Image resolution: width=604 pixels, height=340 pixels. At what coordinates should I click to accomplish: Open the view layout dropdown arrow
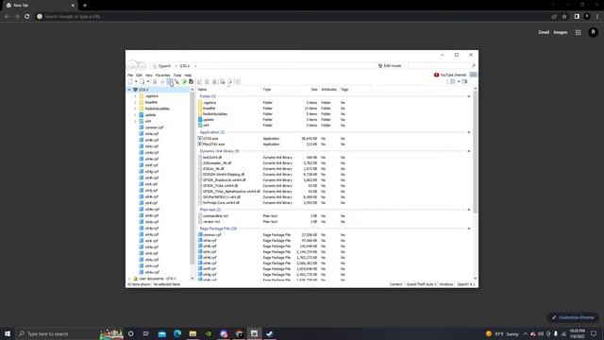pos(459,82)
